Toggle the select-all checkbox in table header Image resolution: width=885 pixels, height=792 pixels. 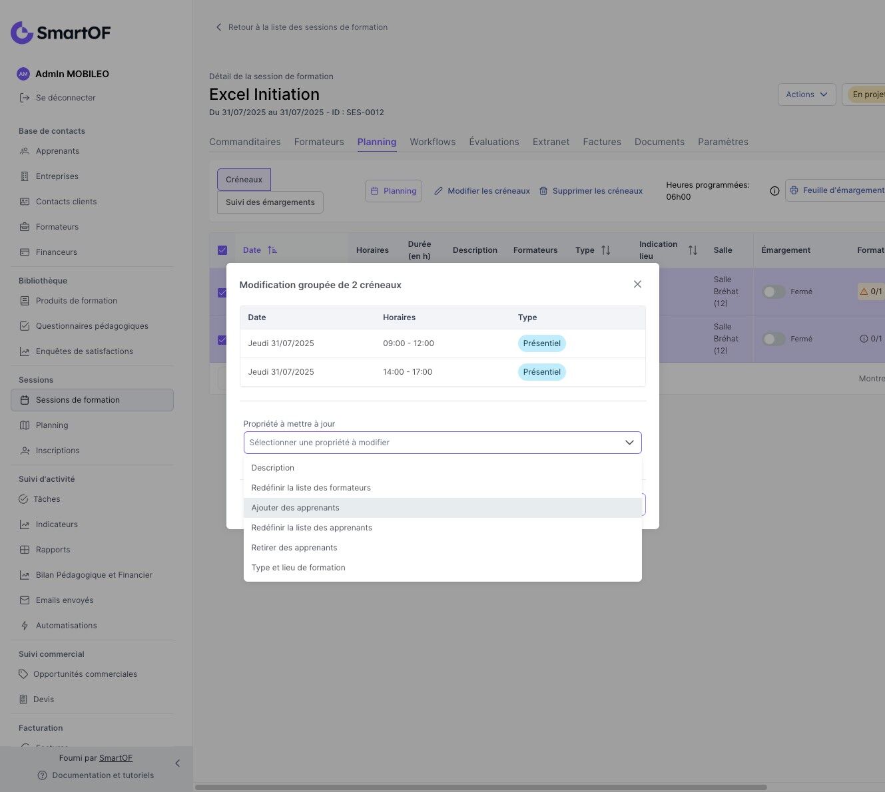[222, 250]
